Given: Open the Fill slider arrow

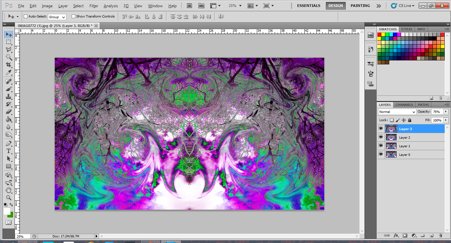Looking at the screenshot, I should [446, 120].
